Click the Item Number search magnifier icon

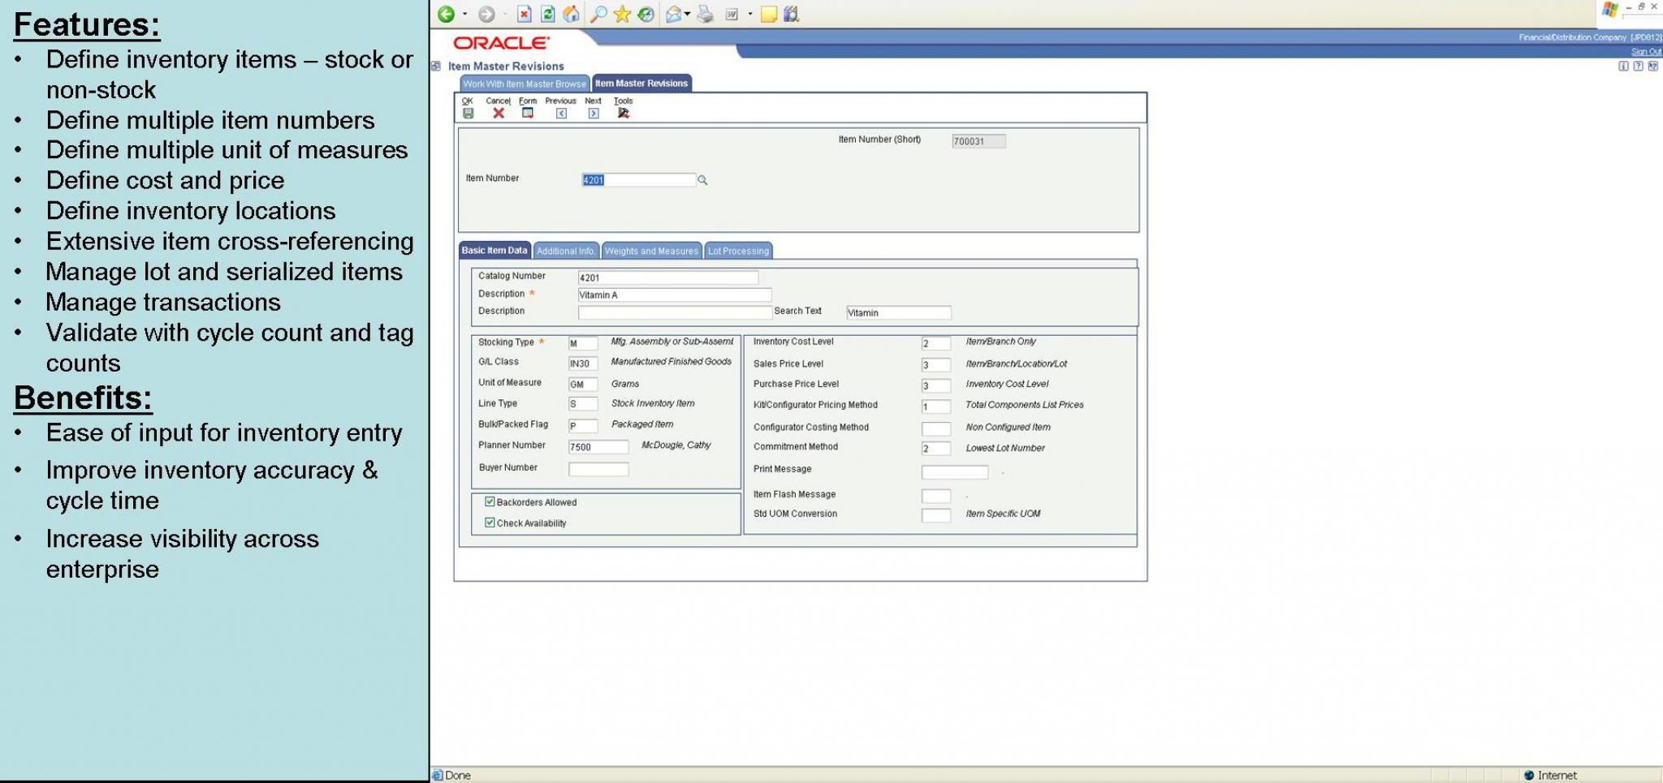pos(703,179)
